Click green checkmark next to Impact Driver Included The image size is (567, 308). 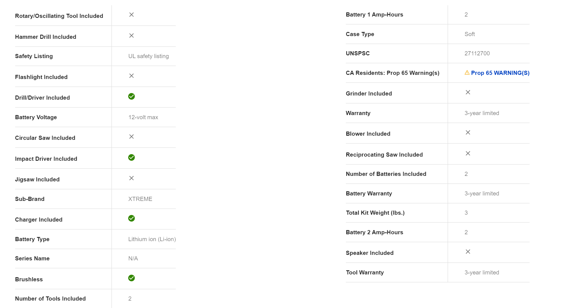[x=132, y=157]
